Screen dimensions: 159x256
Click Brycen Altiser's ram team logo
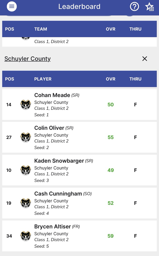tap(25, 236)
